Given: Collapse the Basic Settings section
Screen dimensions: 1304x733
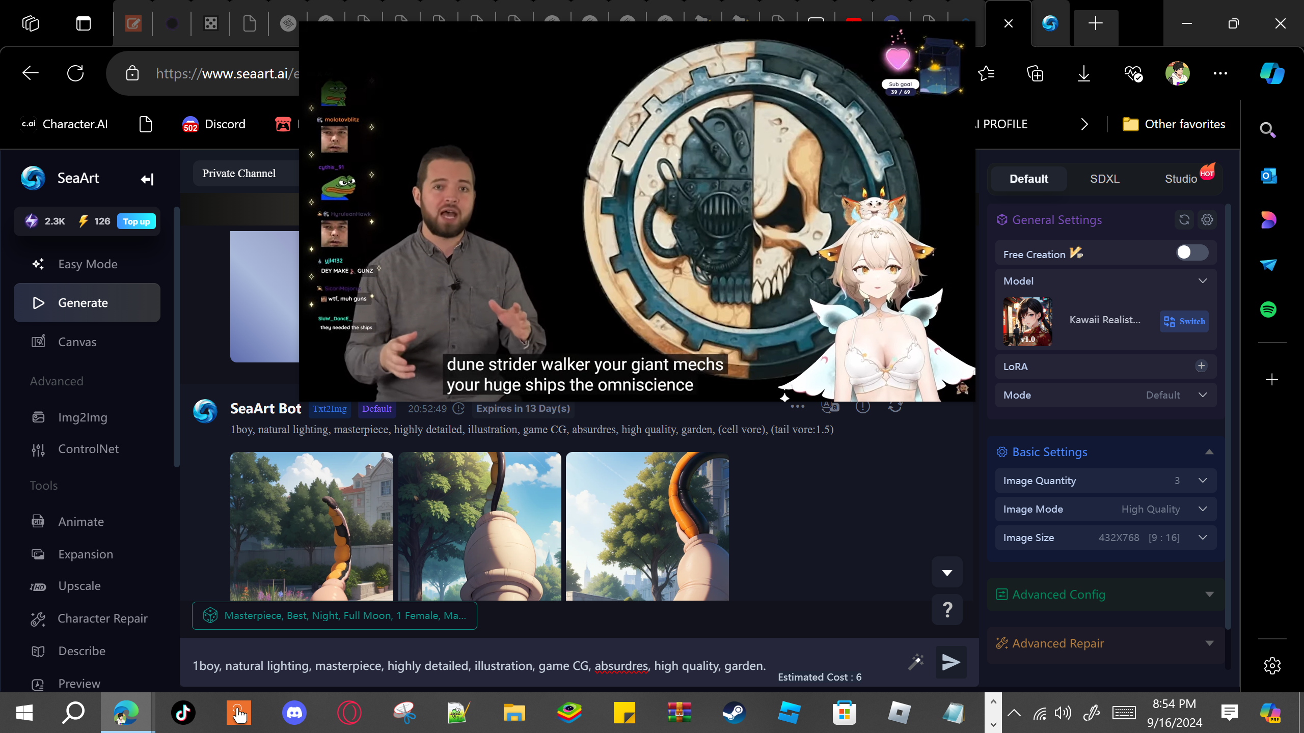Looking at the screenshot, I should tap(1209, 452).
